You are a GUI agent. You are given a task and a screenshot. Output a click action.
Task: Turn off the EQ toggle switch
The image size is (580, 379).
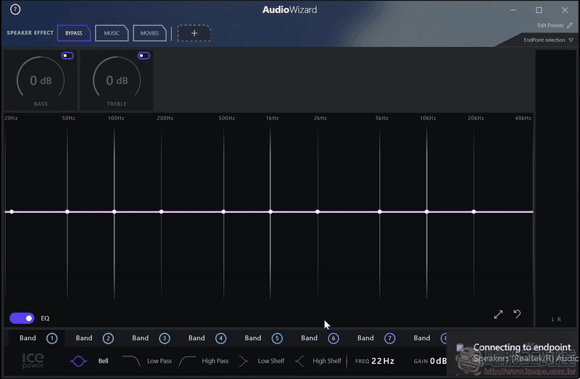click(22, 318)
